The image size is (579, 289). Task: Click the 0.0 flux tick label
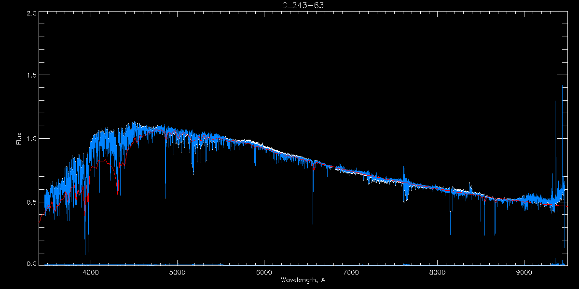point(31,264)
